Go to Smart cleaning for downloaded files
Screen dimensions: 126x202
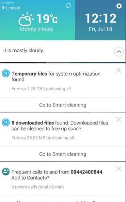[x=63, y=154]
